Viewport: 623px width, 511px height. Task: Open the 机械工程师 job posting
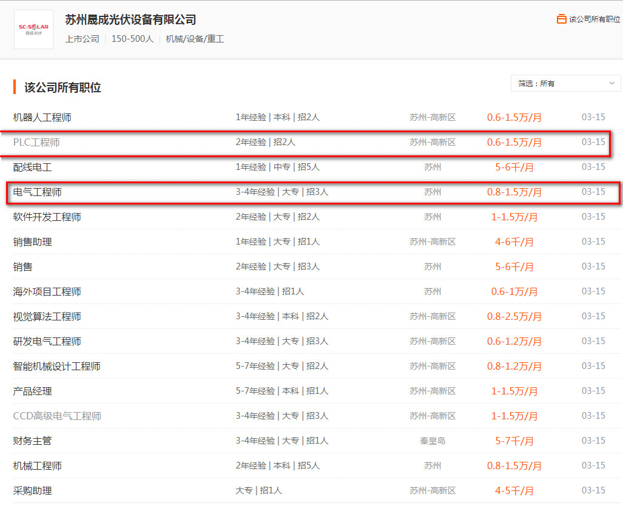coord(38,466)
